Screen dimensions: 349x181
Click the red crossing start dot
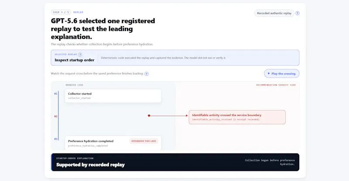pyautogui.click(x=149, y=116)
